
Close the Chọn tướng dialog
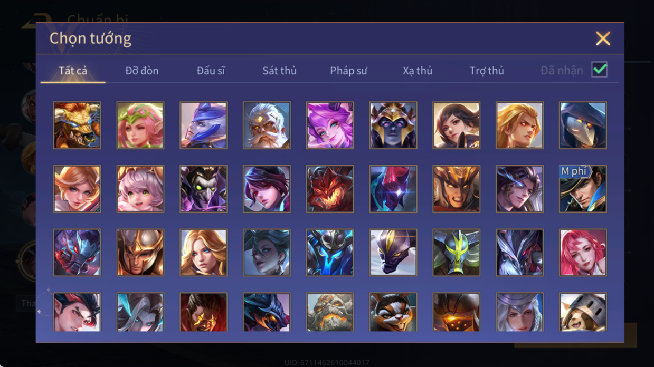603,38
